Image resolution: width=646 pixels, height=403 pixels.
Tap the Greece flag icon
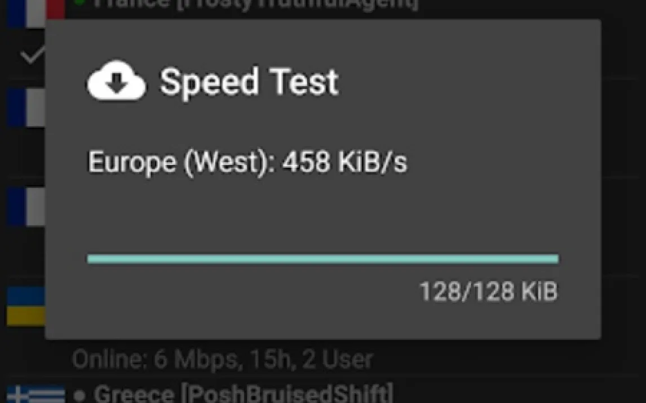pyautogui.click(x=35, y=393)
